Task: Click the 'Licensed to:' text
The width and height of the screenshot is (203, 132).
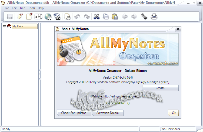Action: click(x=116, y=103)
